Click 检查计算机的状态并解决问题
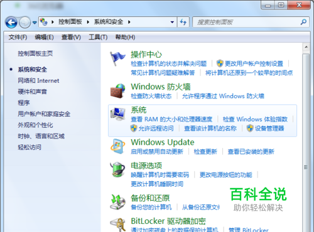This screenshot has width=314, height=232. (169, 63)
